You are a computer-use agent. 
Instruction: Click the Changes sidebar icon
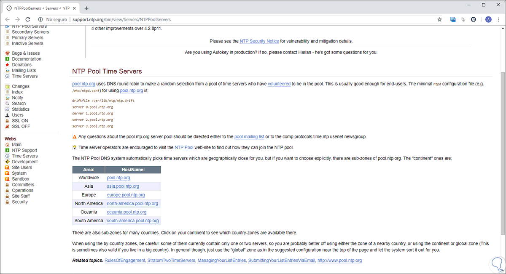[7, 86]
